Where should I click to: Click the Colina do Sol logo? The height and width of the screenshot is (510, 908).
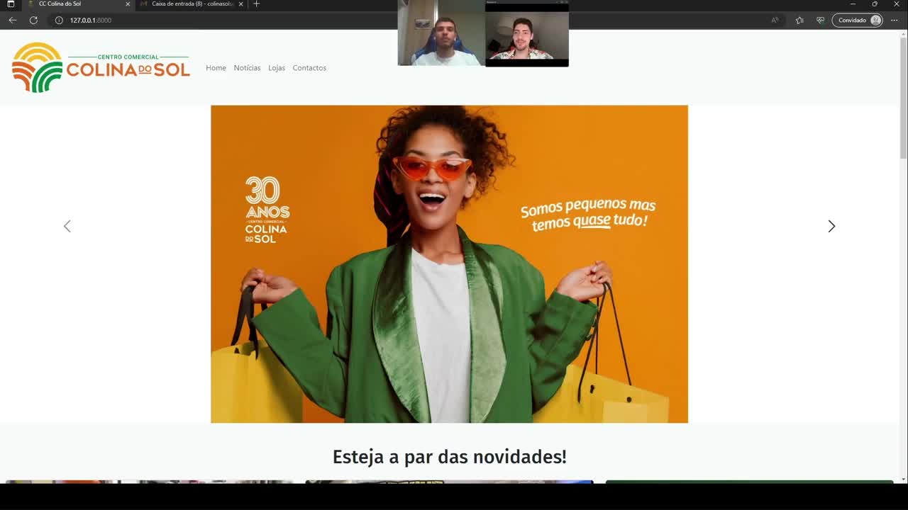99,66
